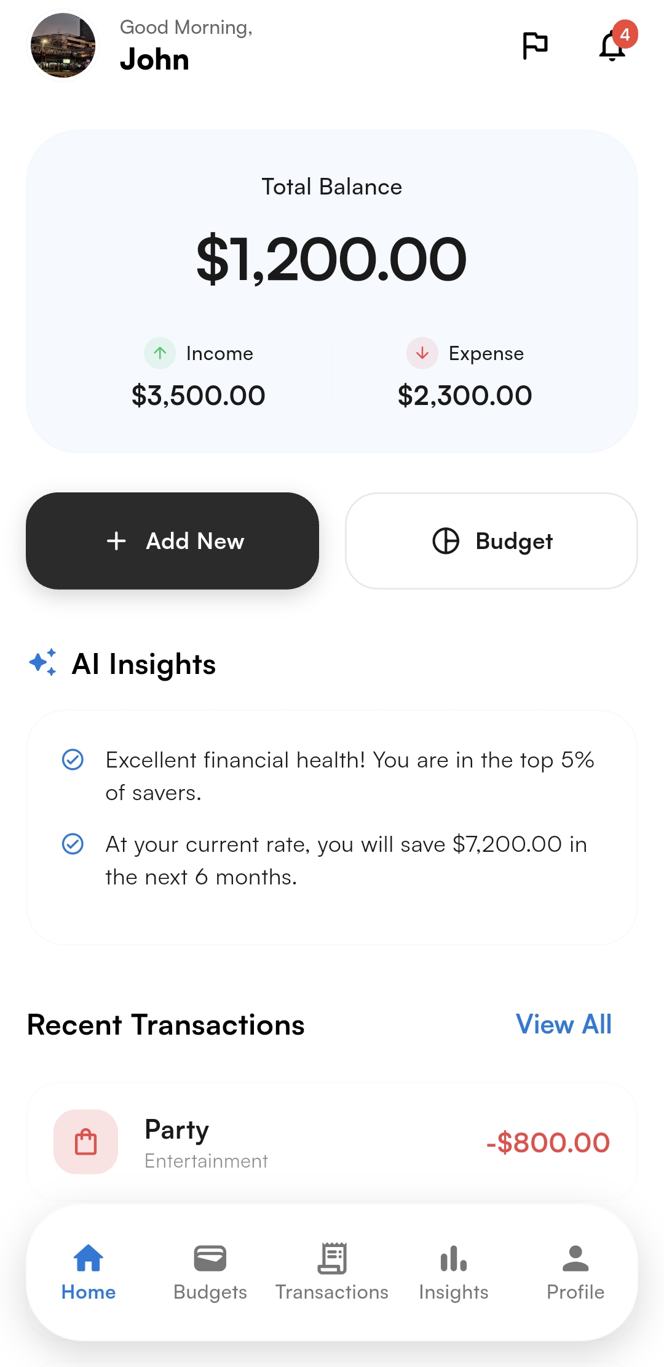Switch to the Home tab

coord(89,1272)
